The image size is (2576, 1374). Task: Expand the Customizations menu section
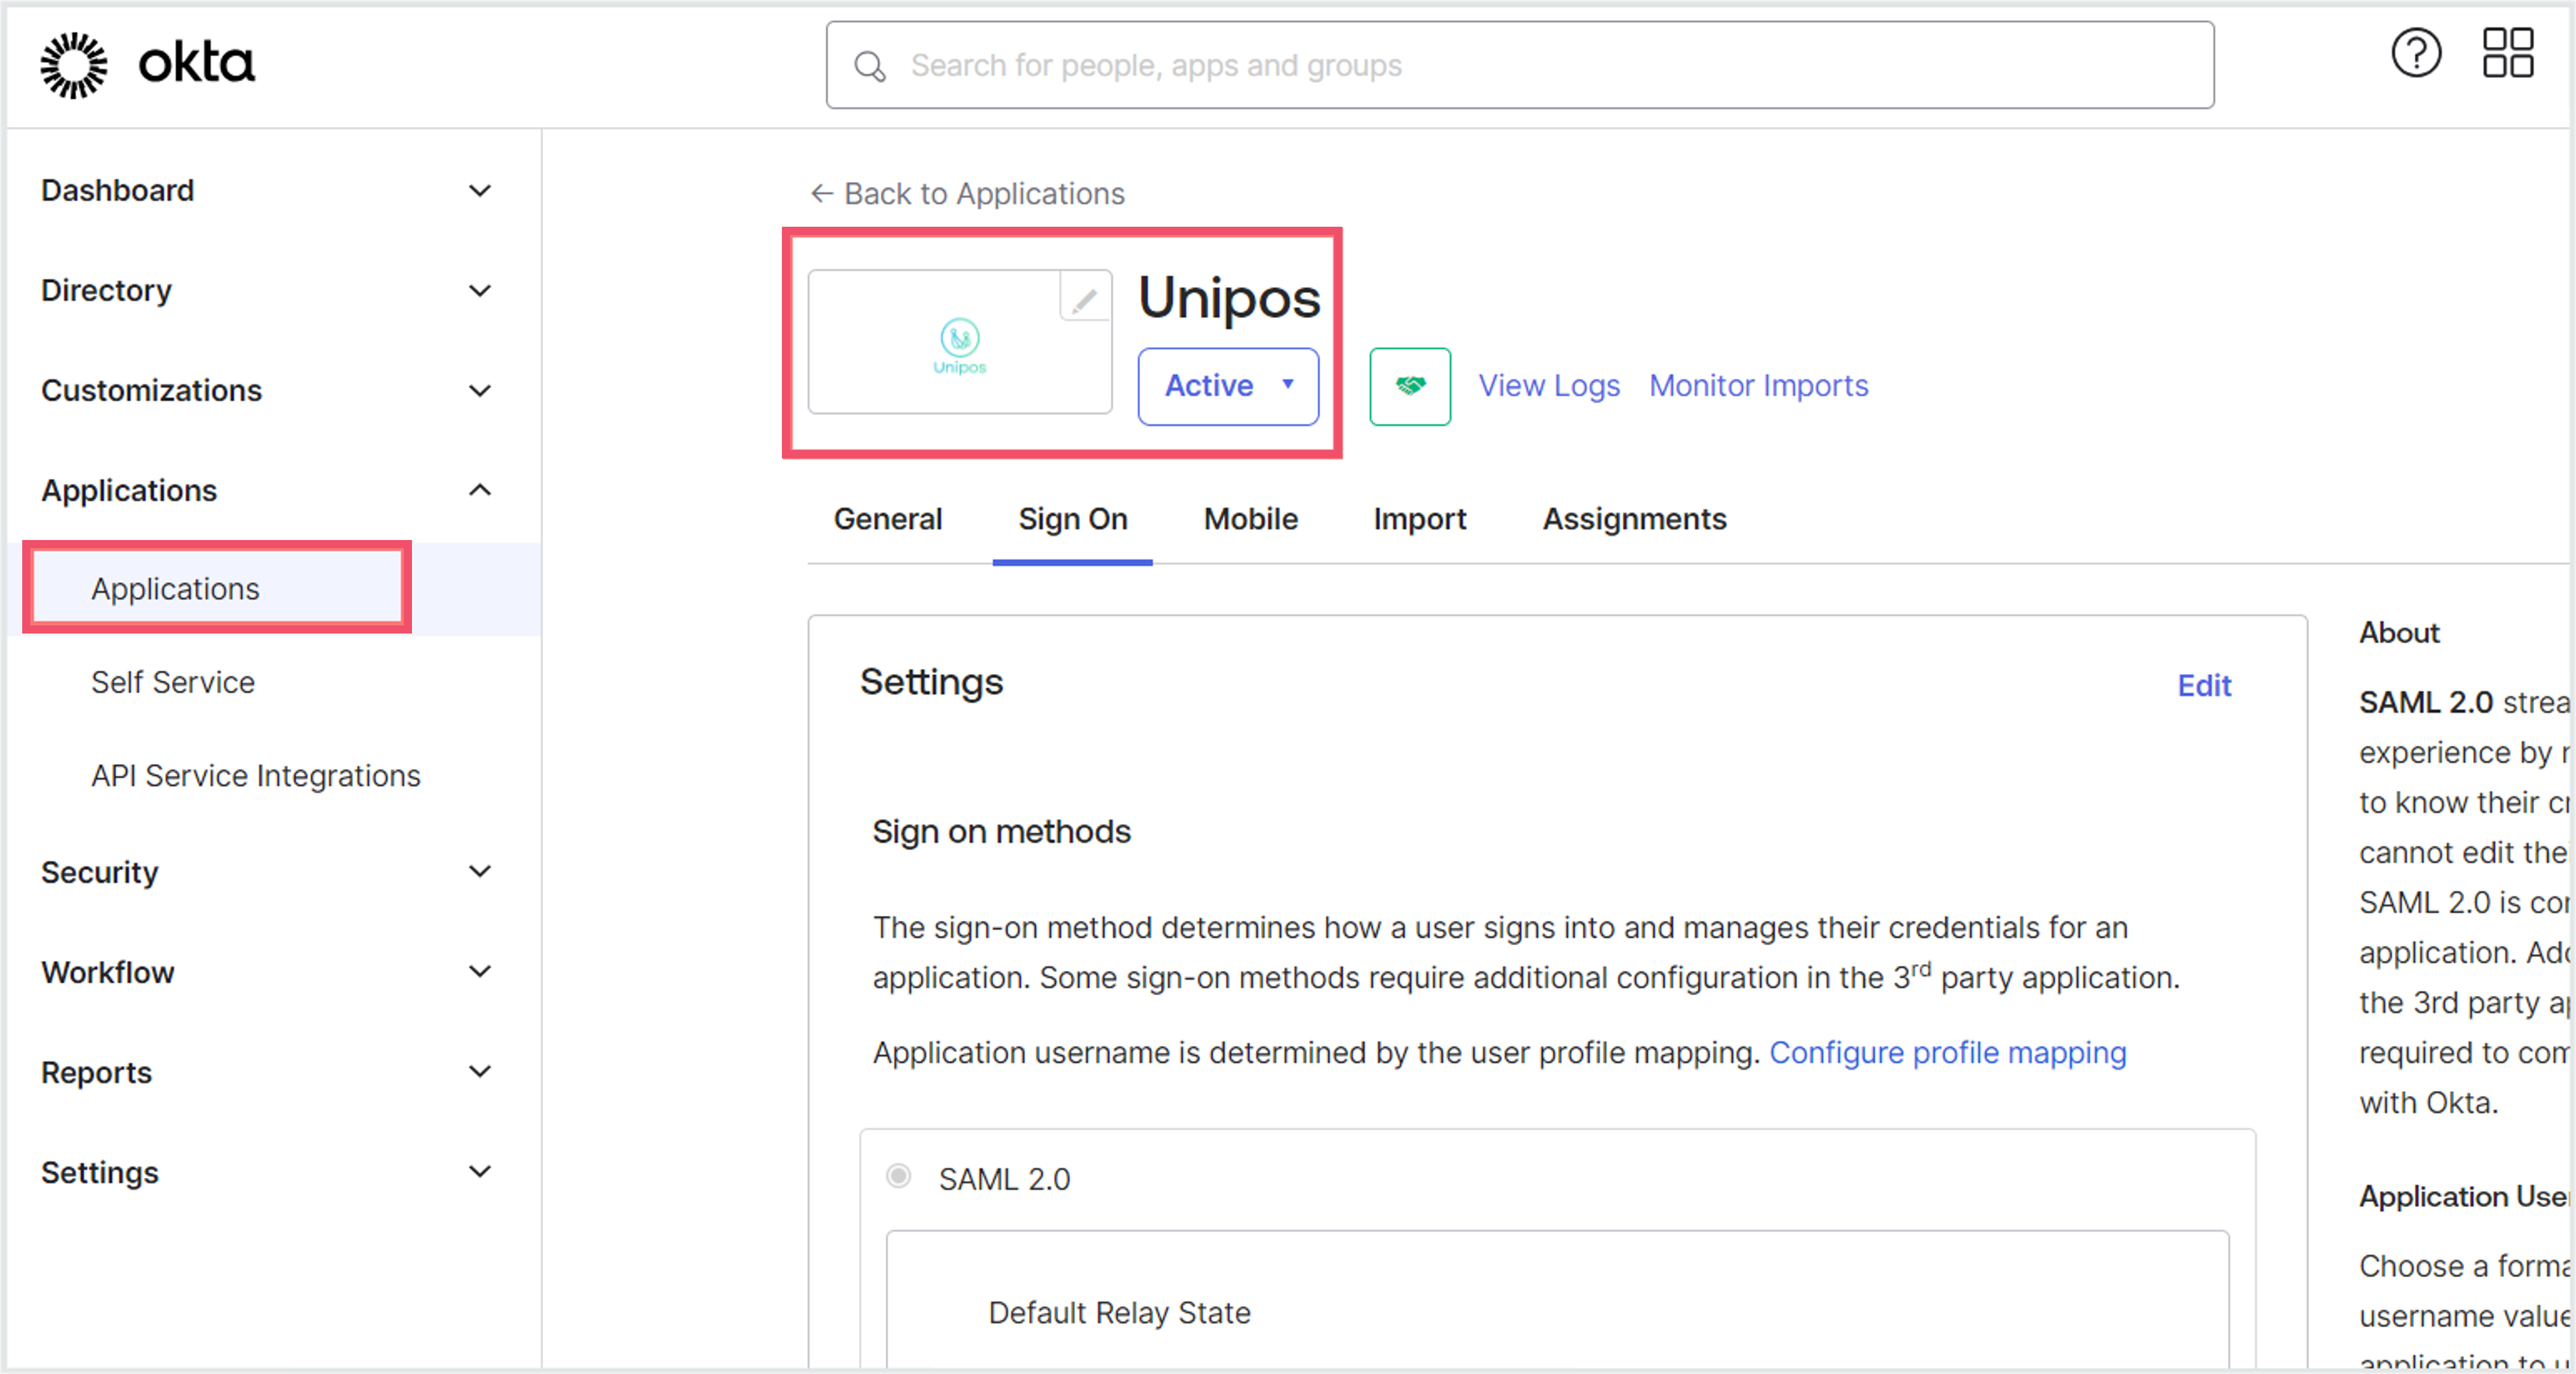268,390
